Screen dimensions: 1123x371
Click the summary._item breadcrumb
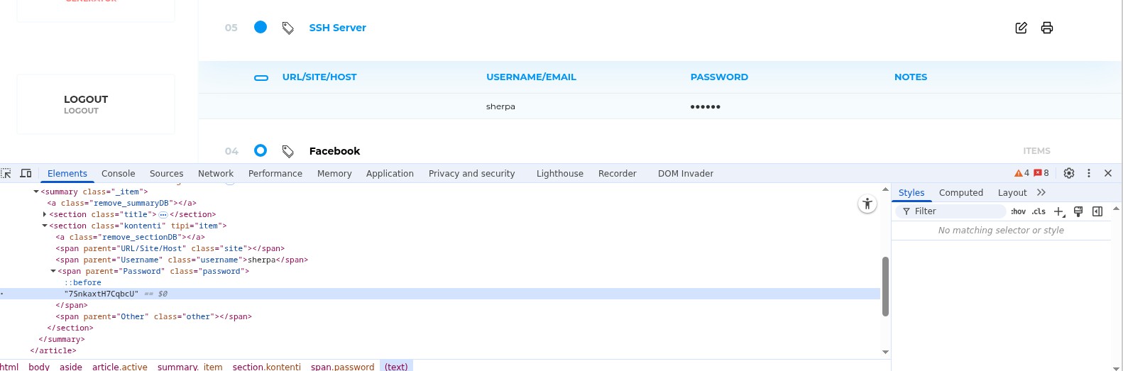(x=190, y=367)
